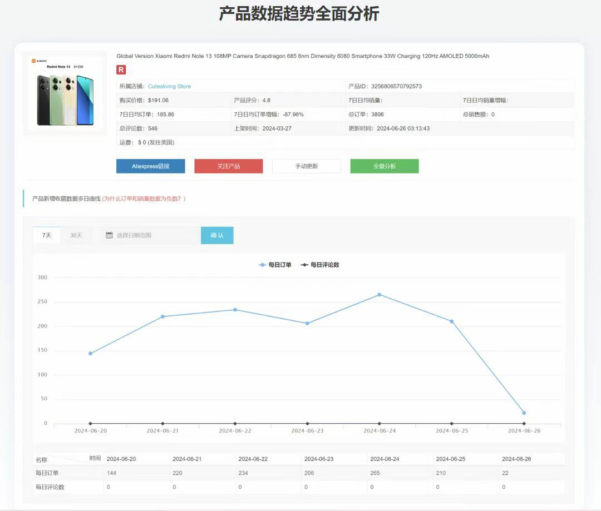Click the 总销售额 0 value
The width and height of the screenshot is (601, 511).
point(493,114)
